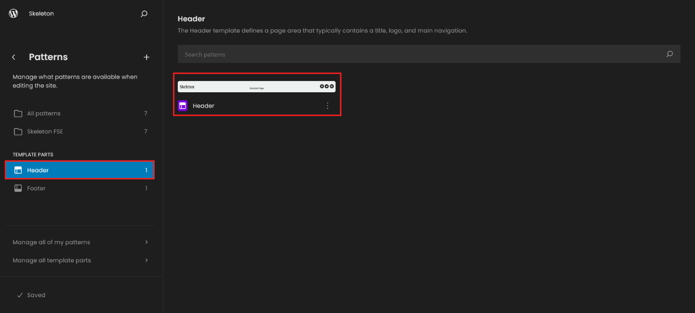Click the Header title under the preview
The image size is (695, 313).
click(204, 106)
